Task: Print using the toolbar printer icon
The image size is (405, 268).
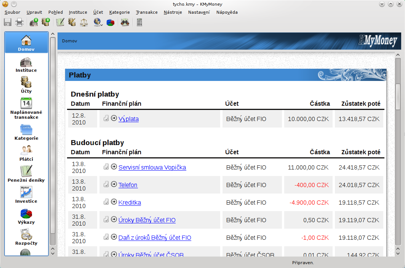Action: tap(19, 23)
